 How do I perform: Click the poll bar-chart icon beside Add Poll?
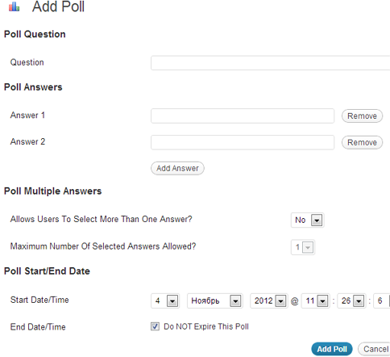click(14, 6)
